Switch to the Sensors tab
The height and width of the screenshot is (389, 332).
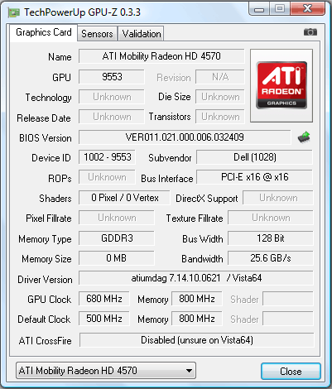pos(97,34)
